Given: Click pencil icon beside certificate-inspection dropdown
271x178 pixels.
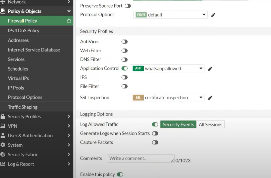Looking at the screenshot, I should (210, 98).
